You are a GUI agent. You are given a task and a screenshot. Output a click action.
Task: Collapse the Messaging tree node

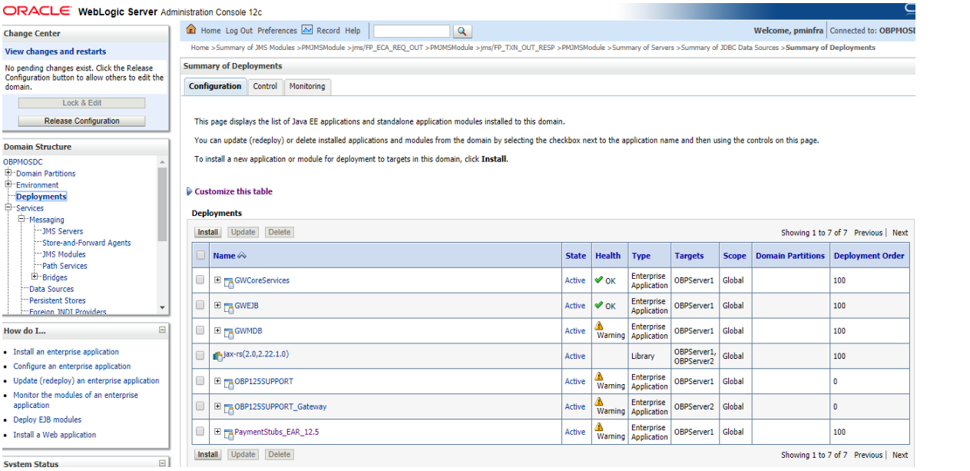point(22,219)
